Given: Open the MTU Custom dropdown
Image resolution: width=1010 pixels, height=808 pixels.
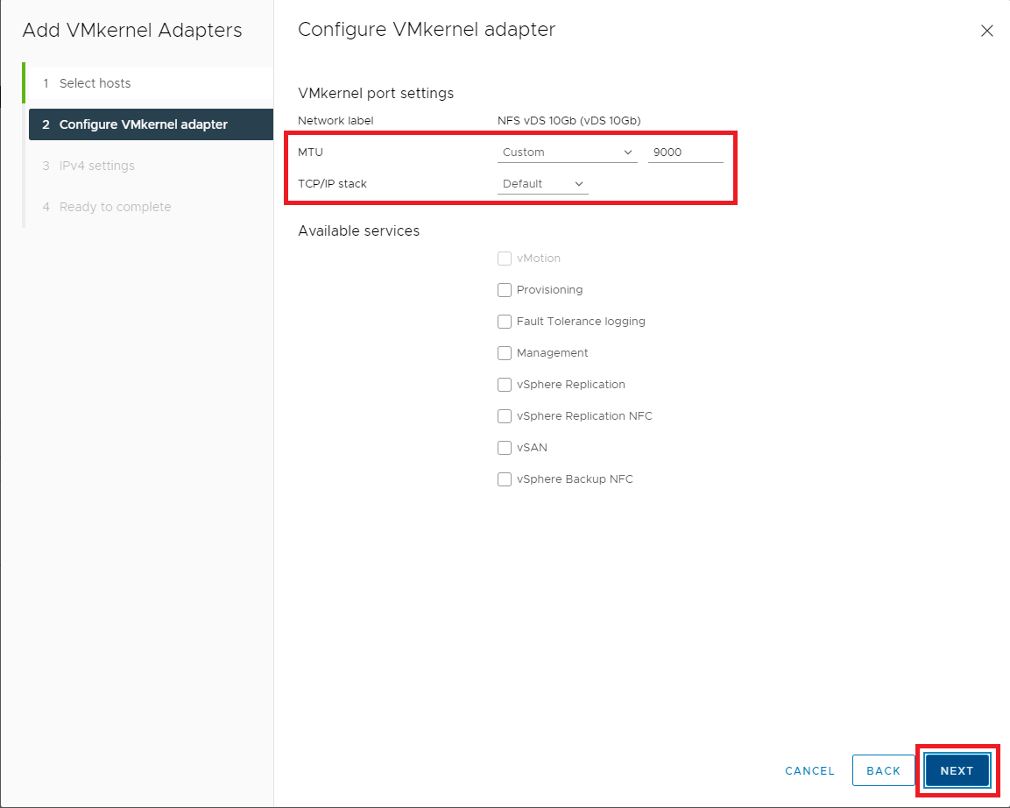Looking at the screenshot, I should 566,152.
